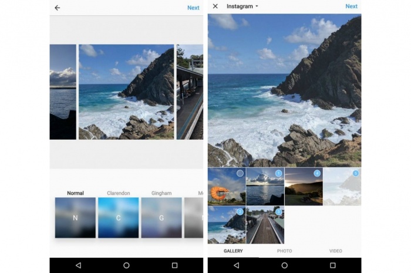Switch to the VIDEO tab
The image size is (411, 273).
[x=335, y=251]
